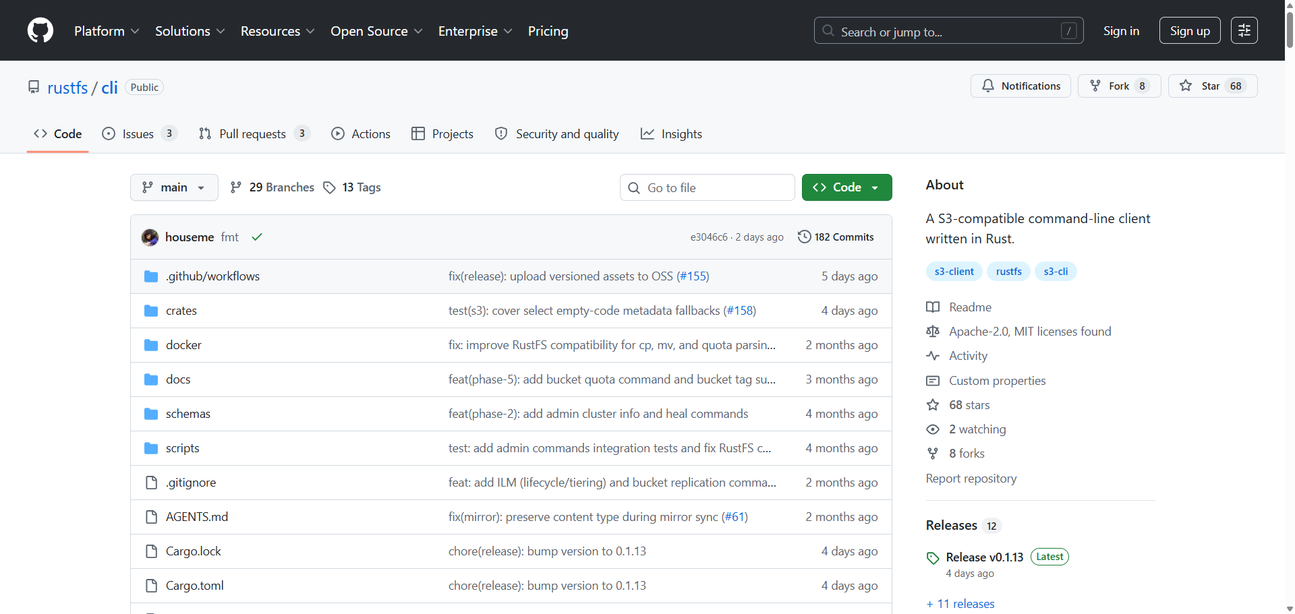Click the Custom properties note icon

[933, 381]
